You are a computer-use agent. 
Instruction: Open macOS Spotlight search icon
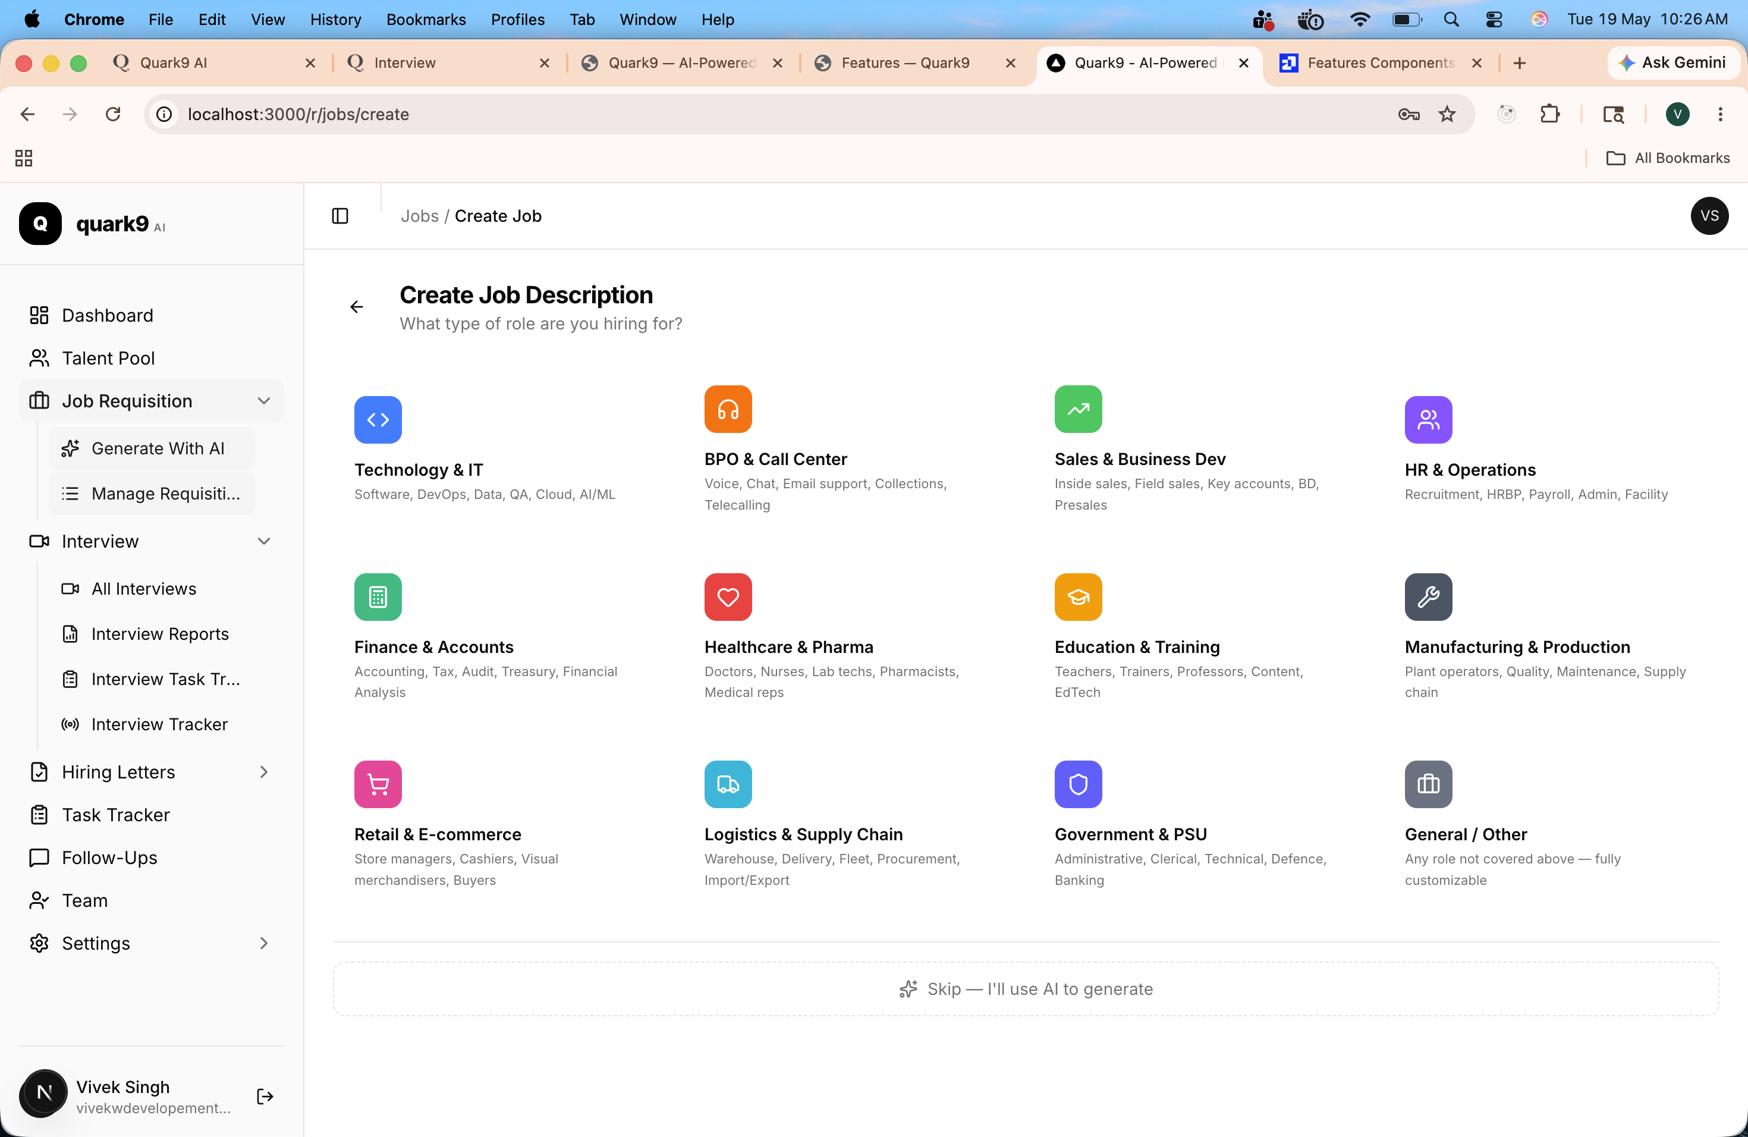tap(1451, 20)
